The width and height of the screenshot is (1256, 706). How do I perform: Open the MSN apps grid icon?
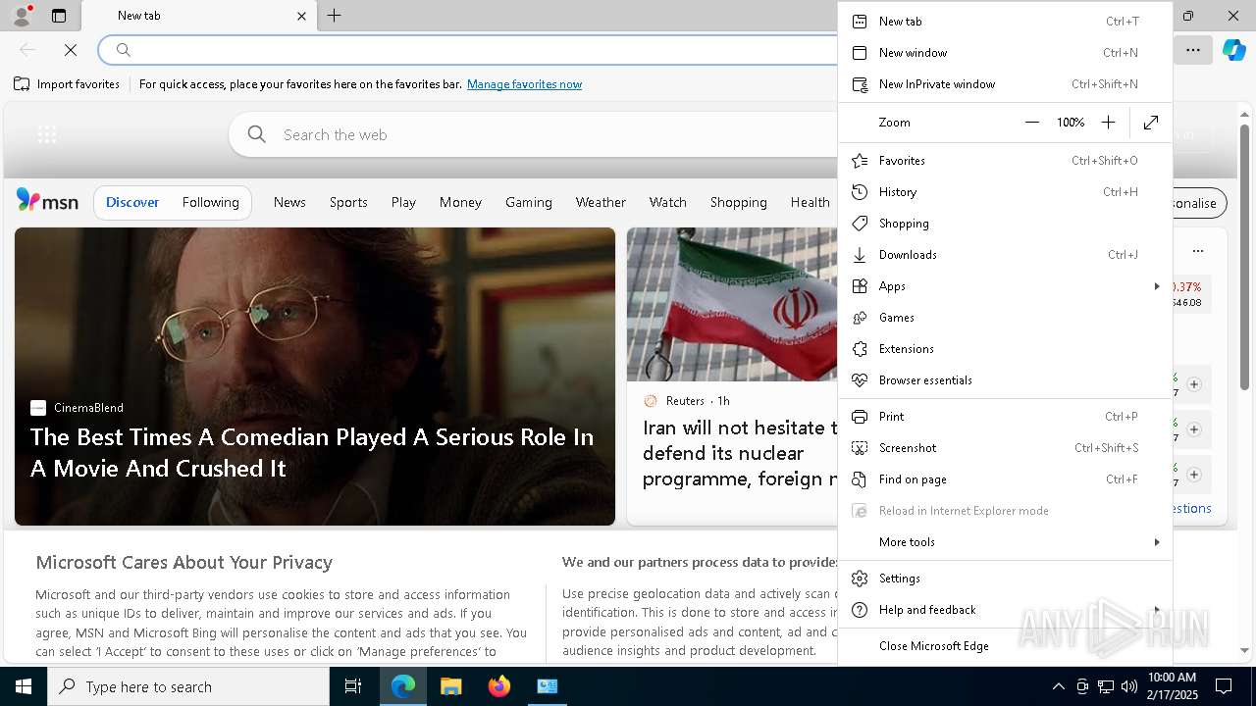tap(47, 134)
